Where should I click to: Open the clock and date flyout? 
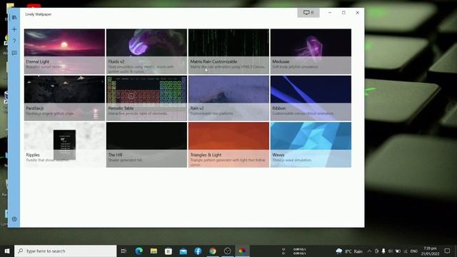click(430, 251)
